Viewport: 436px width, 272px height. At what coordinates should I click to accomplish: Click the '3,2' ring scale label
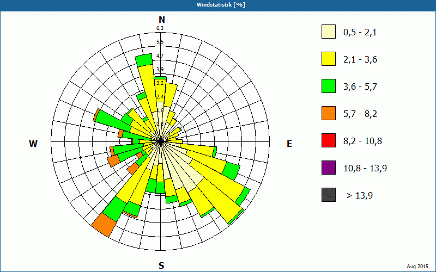[x=160, y=83]
